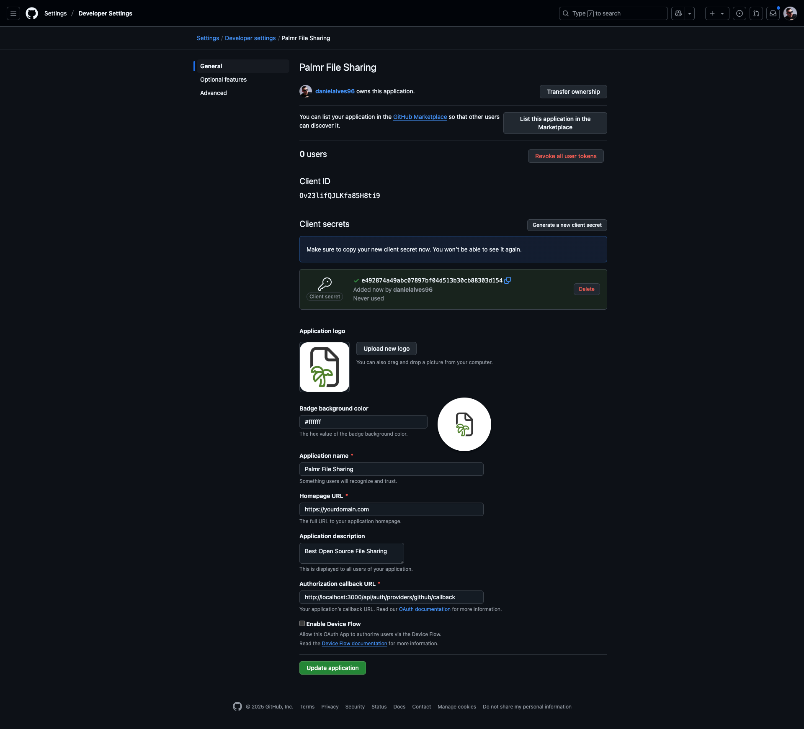This screenshot has height=729, width=804.
Task: Open the user profile avatar menu
Action: click(x=790, y=13)
